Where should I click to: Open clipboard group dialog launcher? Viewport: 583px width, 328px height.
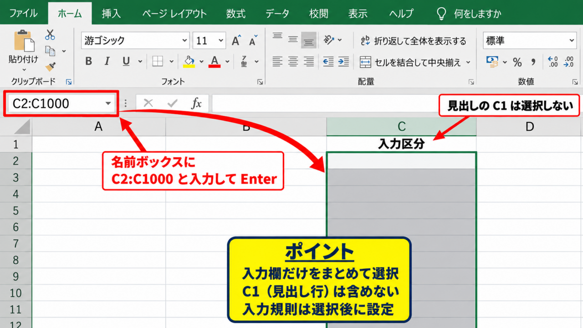click(x=69, y=82)
